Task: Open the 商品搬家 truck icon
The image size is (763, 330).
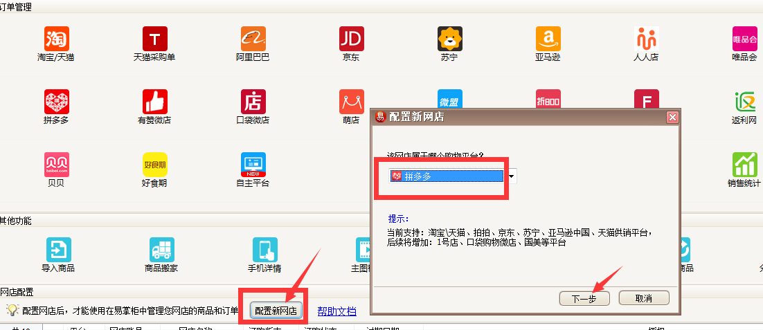Action: coord(161,249)
